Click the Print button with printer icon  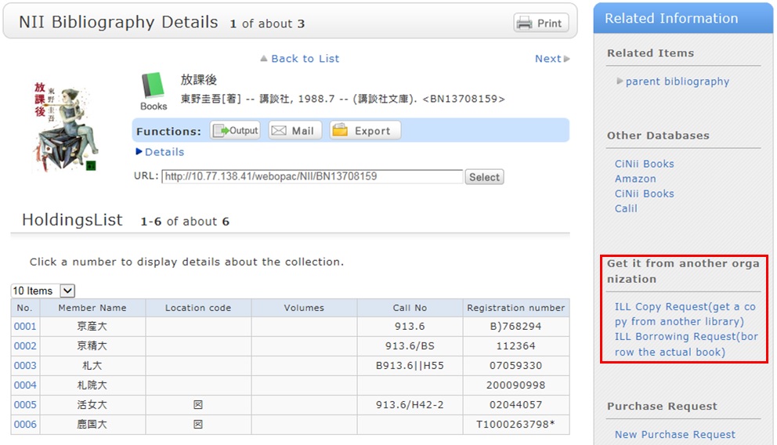point(541,23)
